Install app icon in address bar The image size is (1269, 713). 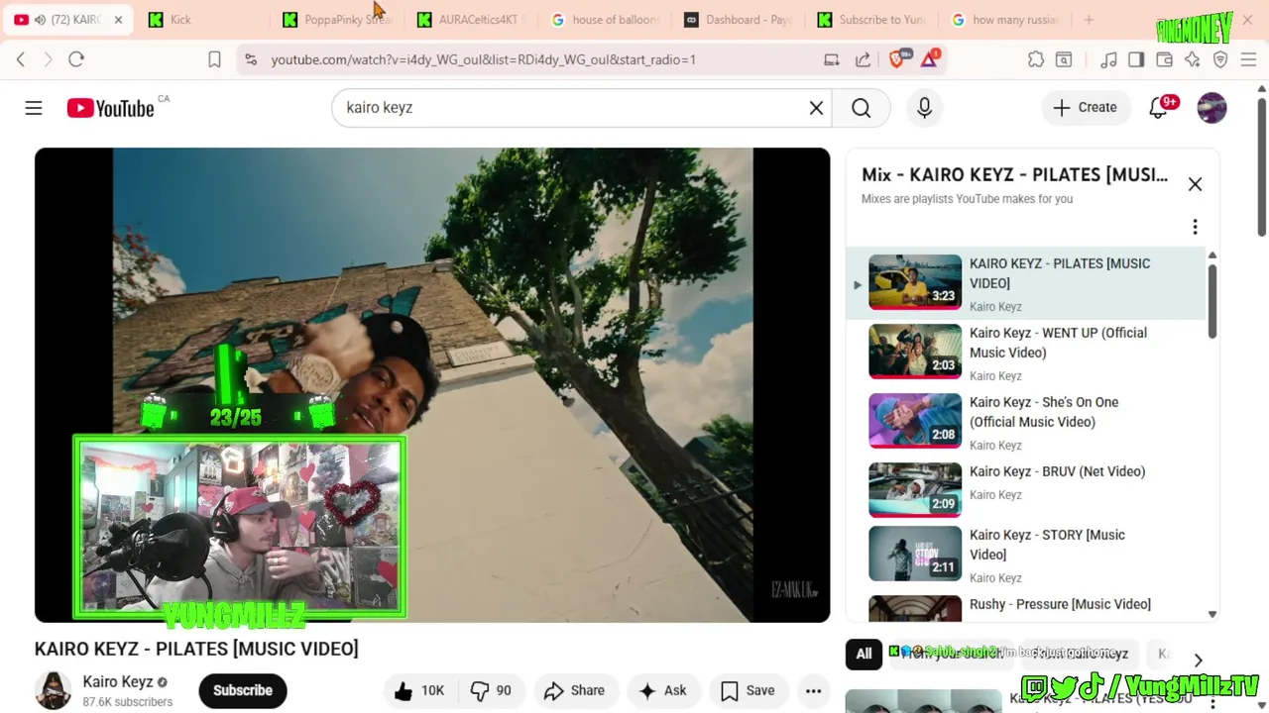click(x=832, y=59)
